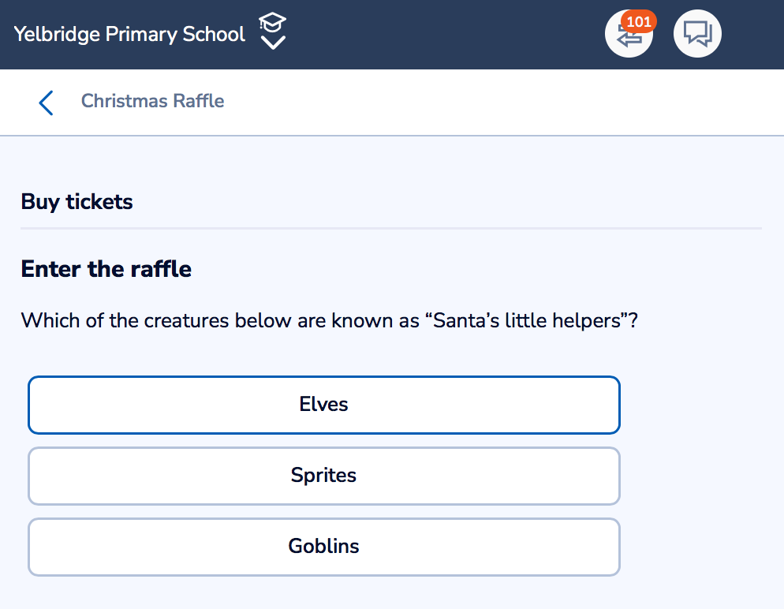784x609 pixels.
Task: Click the word Sprites inside its button
Action: coord(323,475)
